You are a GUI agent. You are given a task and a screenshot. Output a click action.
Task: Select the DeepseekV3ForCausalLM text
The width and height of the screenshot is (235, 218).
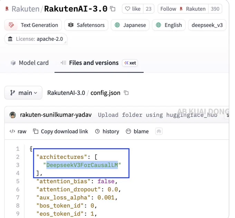82,165
